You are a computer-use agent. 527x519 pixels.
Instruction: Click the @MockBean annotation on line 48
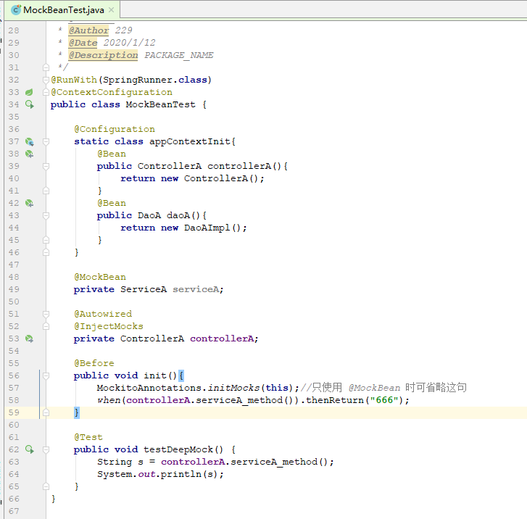[x=100, y=277]
